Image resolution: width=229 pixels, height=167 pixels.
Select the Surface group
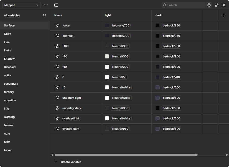(10, 25)
